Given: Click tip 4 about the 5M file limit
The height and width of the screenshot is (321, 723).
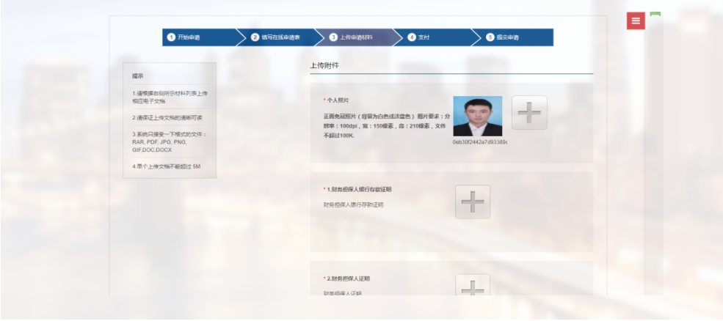Looking at the screenshot, I should pos(166,166).
